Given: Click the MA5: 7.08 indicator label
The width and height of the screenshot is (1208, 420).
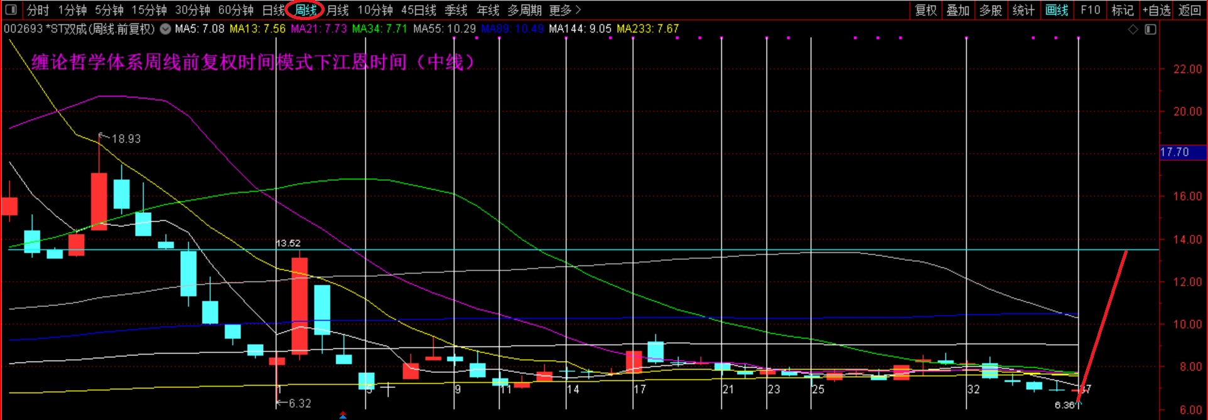Looking at the screenshot, I should pos(199,29).
